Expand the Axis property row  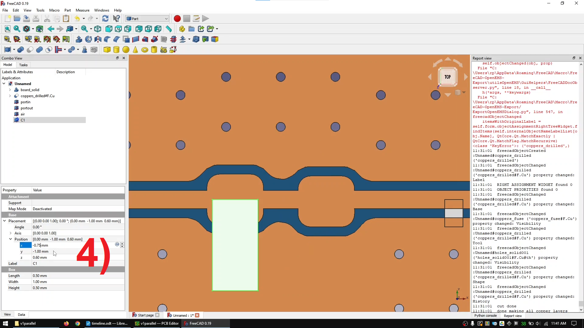coord(11,233)
